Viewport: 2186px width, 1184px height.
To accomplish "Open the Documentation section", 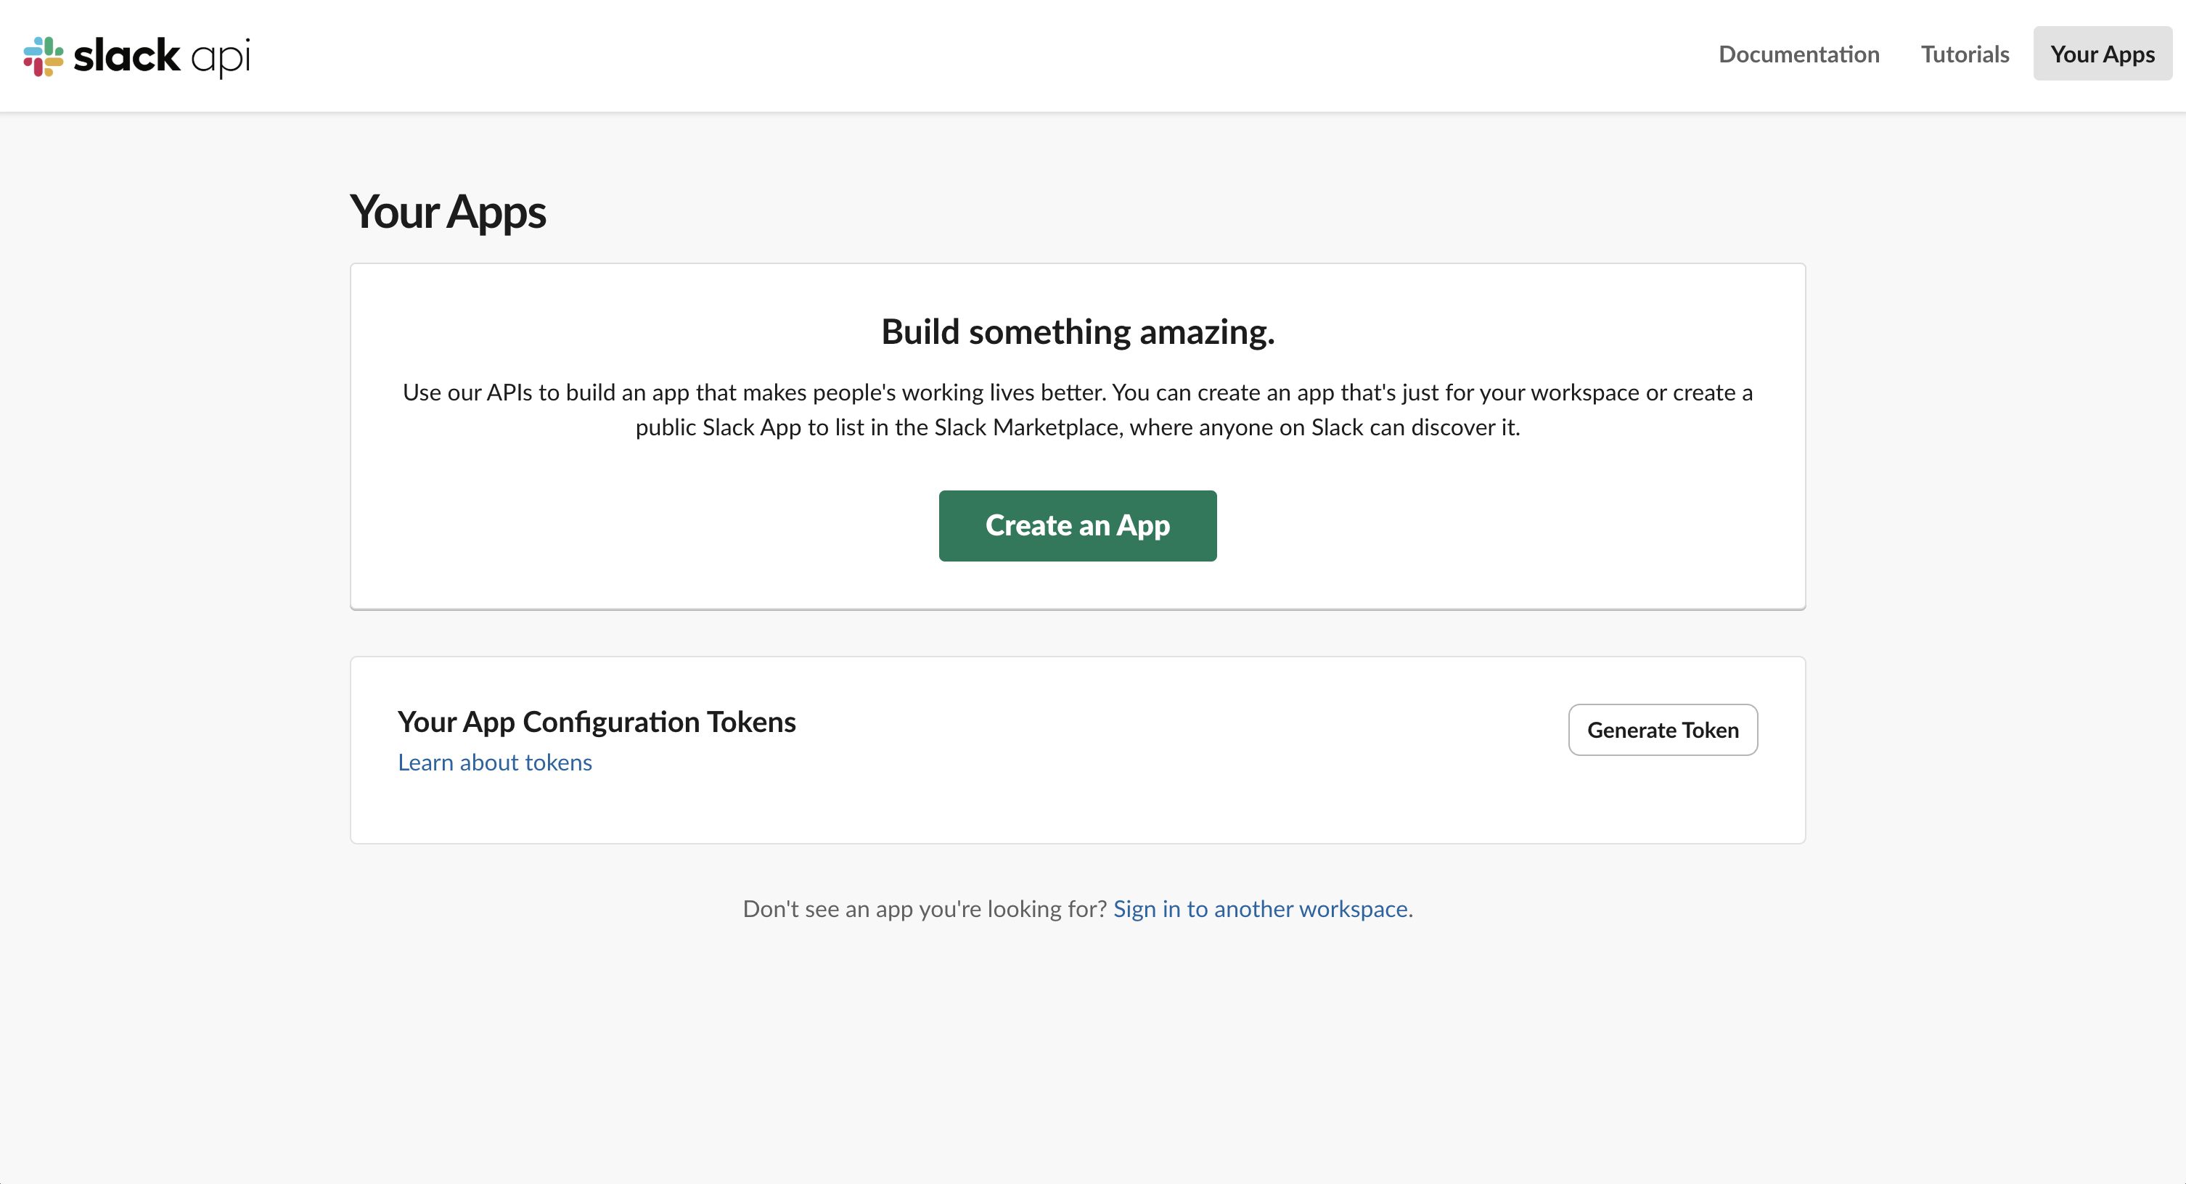I will 1798,54.
